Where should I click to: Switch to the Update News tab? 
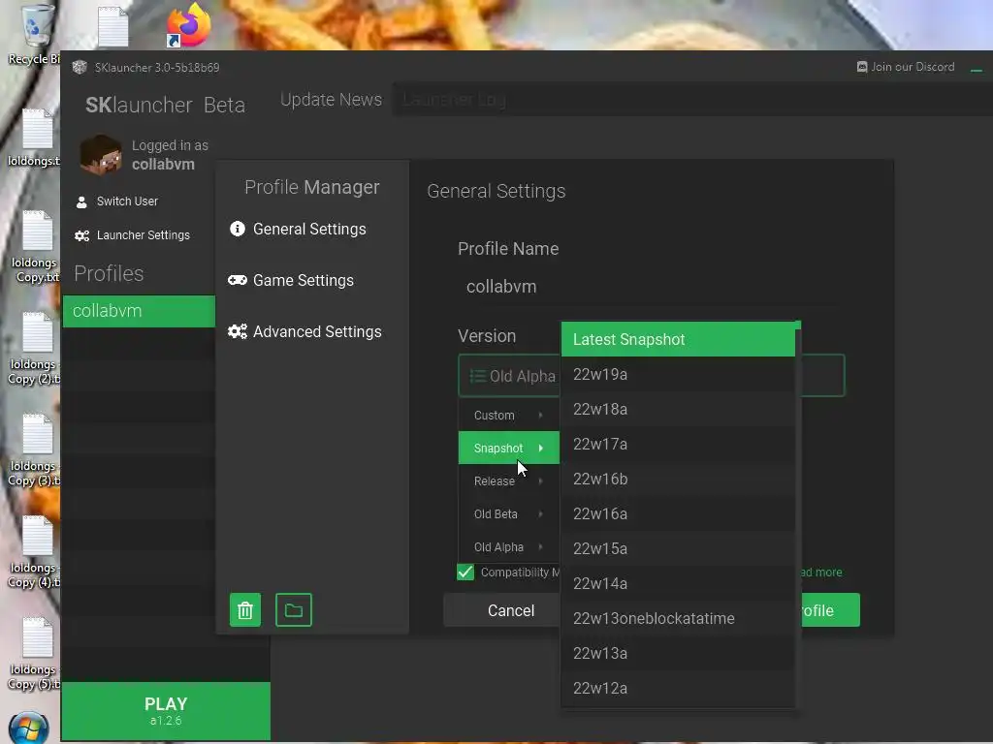click(x=331, y=100)
